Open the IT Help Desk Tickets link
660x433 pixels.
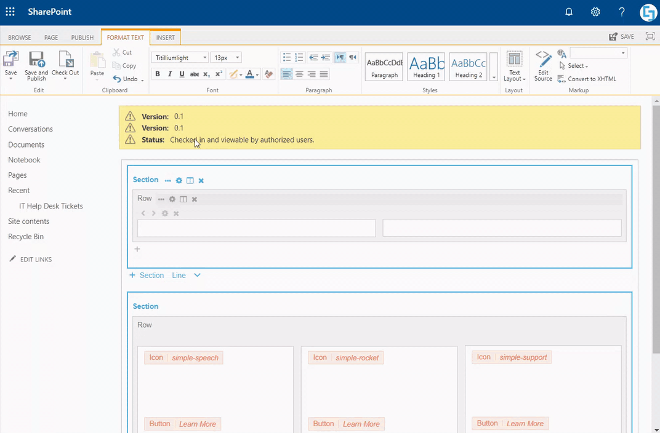pyautogui.click(x=51, y=205)
